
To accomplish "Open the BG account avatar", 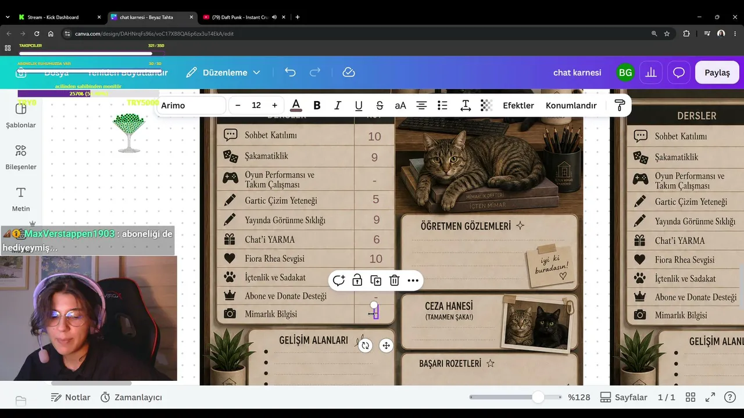I will click(625, 73).
